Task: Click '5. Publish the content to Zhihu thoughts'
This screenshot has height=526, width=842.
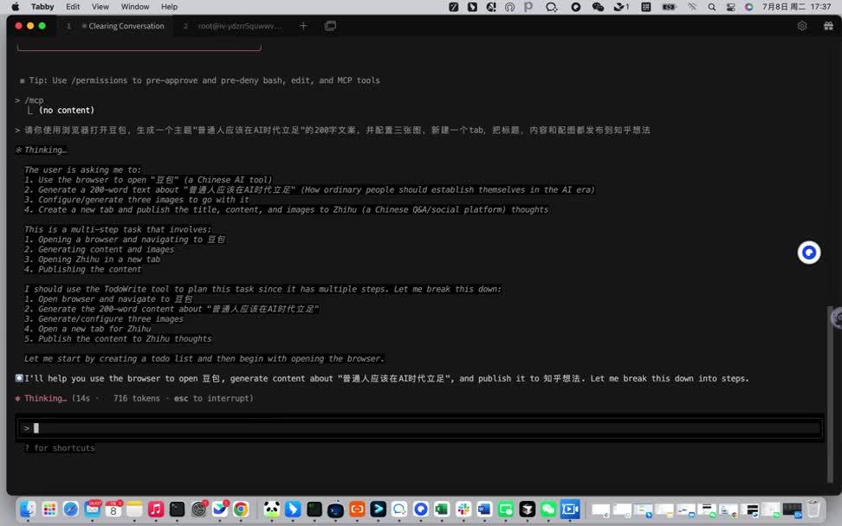Action: coord(118,339)
